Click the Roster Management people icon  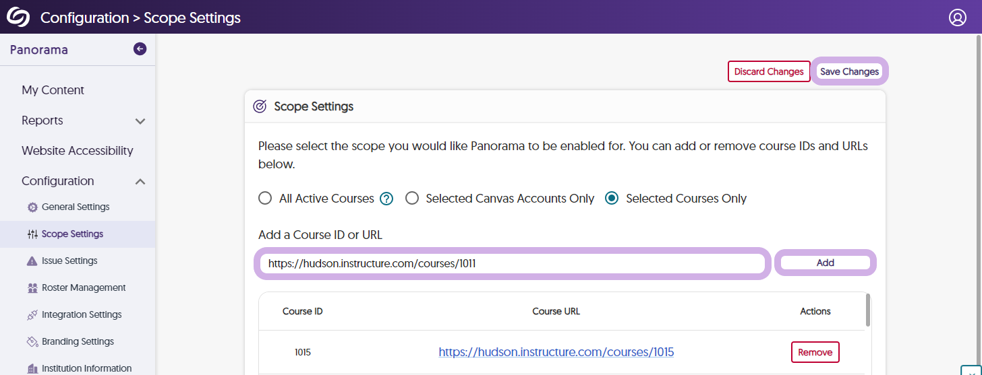point(32,288)
